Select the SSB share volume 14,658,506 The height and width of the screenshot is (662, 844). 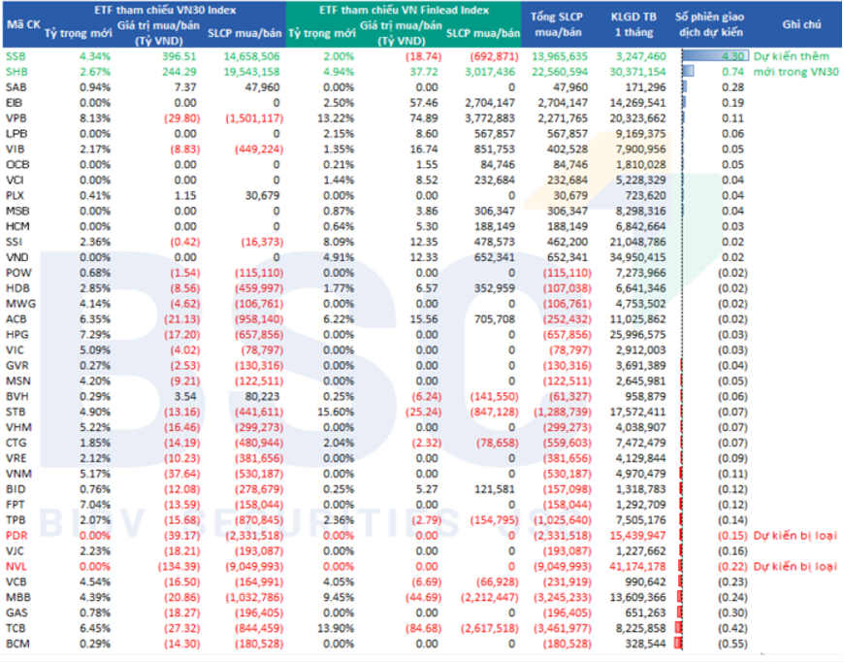point(251,56)
